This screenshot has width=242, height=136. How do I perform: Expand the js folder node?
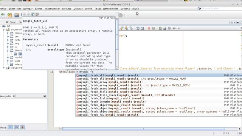pos(8,47)
